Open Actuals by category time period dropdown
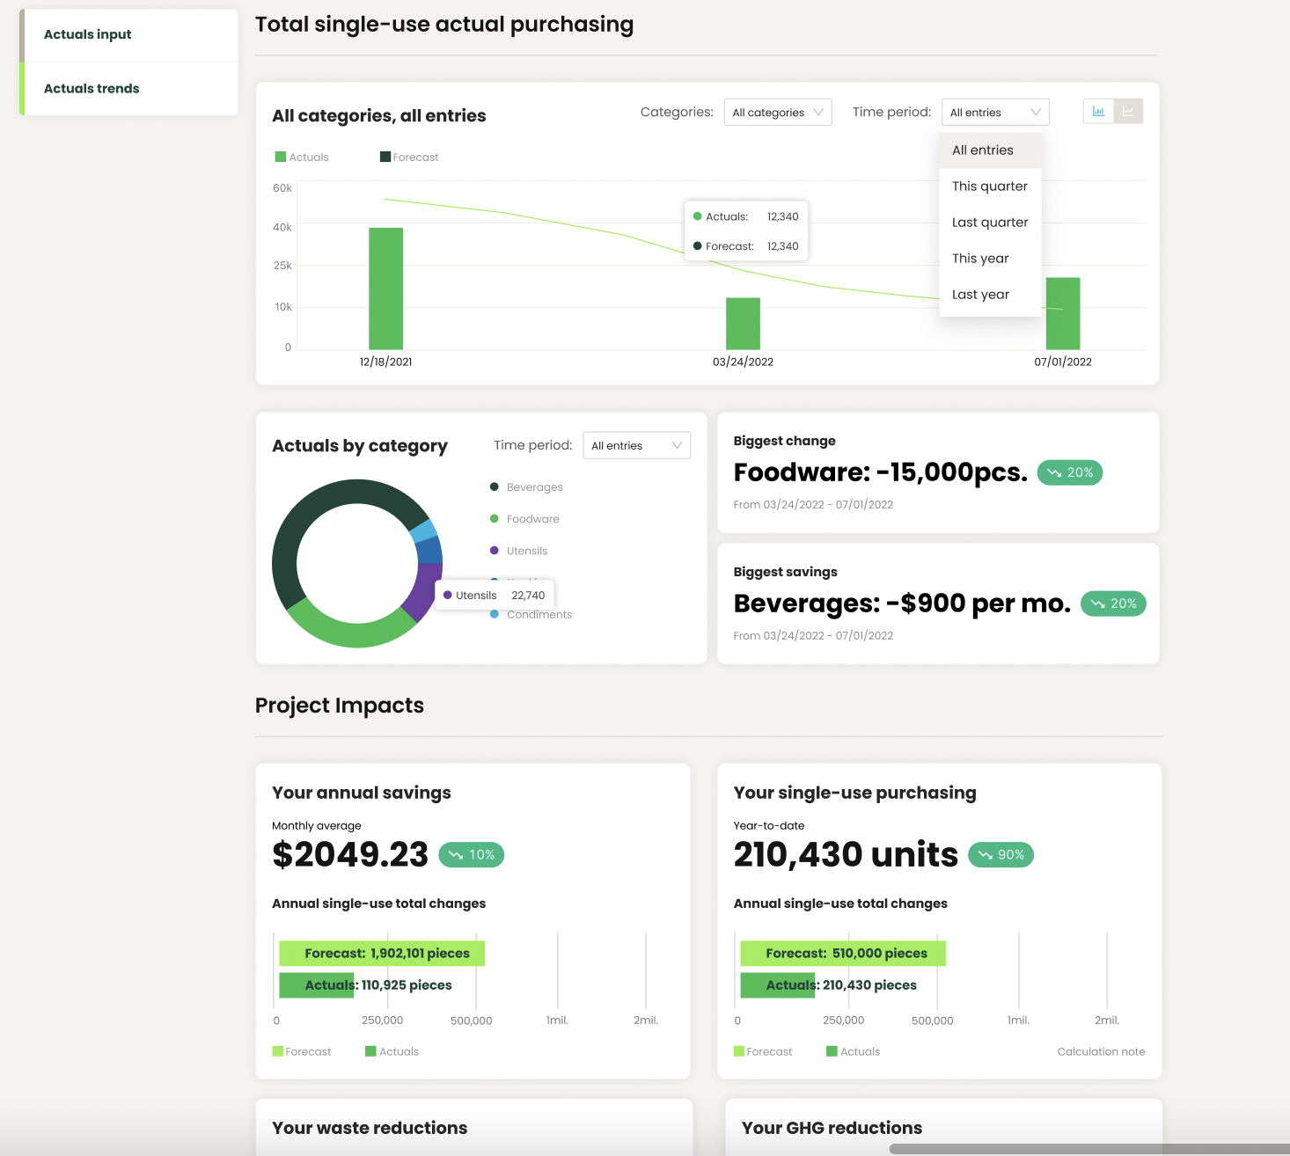Viewport: 1290px width, 1156px height. [x=636, y=445]
